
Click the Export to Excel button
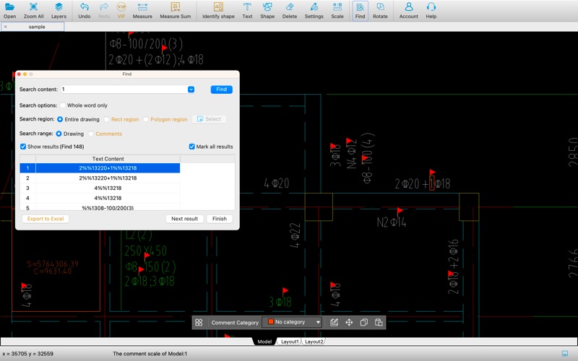(46, 219)
